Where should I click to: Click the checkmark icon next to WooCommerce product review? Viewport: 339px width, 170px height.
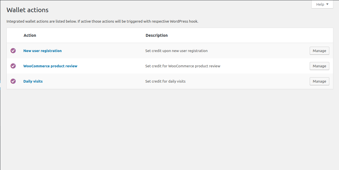coord(13,66)
